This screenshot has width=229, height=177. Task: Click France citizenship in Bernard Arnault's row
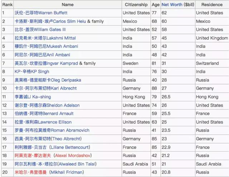(x=130, y=113)
